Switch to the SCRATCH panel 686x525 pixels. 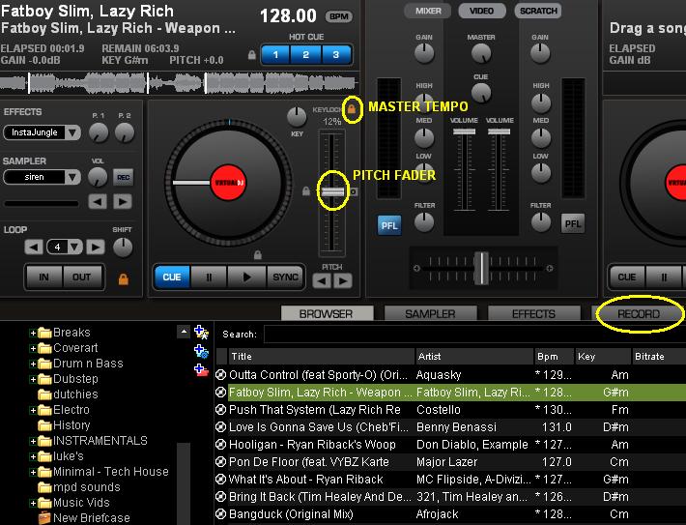click(x=538, y=11)
